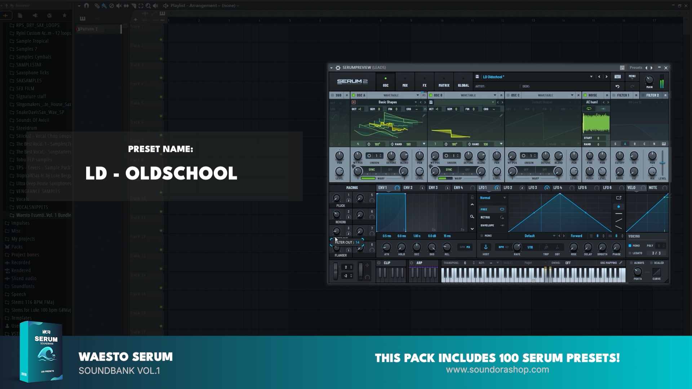Image resolution: width=692 pixels, height=389 pixels.
Task: Save the LD Oldschool preset via floppy icon
Action: pos(477,77)
